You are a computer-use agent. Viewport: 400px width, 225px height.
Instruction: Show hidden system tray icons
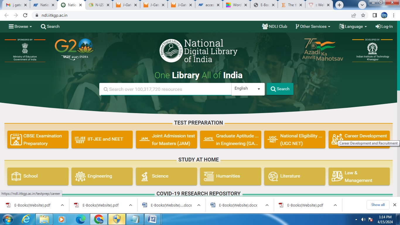coord(356,219)
